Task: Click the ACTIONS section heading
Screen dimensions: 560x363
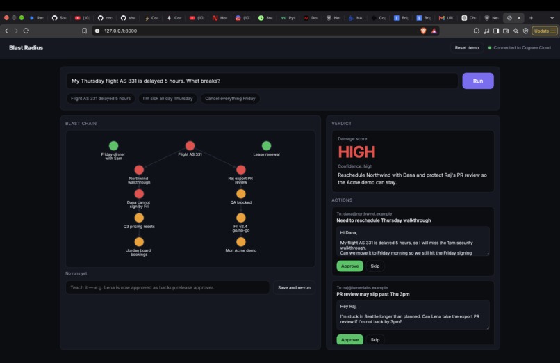Action: (342, 200)
